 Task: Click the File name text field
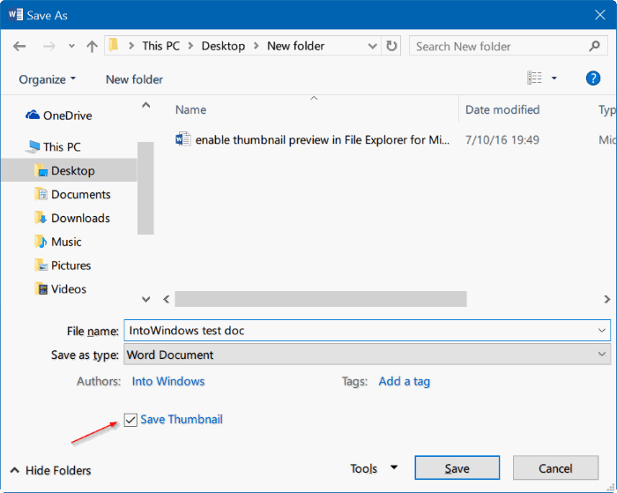coord(368,331)
